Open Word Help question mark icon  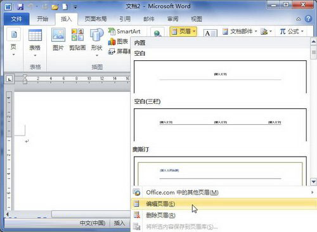pyautogui.click(x=308, y=19)
